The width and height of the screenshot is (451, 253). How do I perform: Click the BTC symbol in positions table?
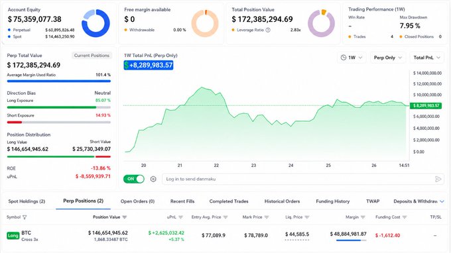26,232
